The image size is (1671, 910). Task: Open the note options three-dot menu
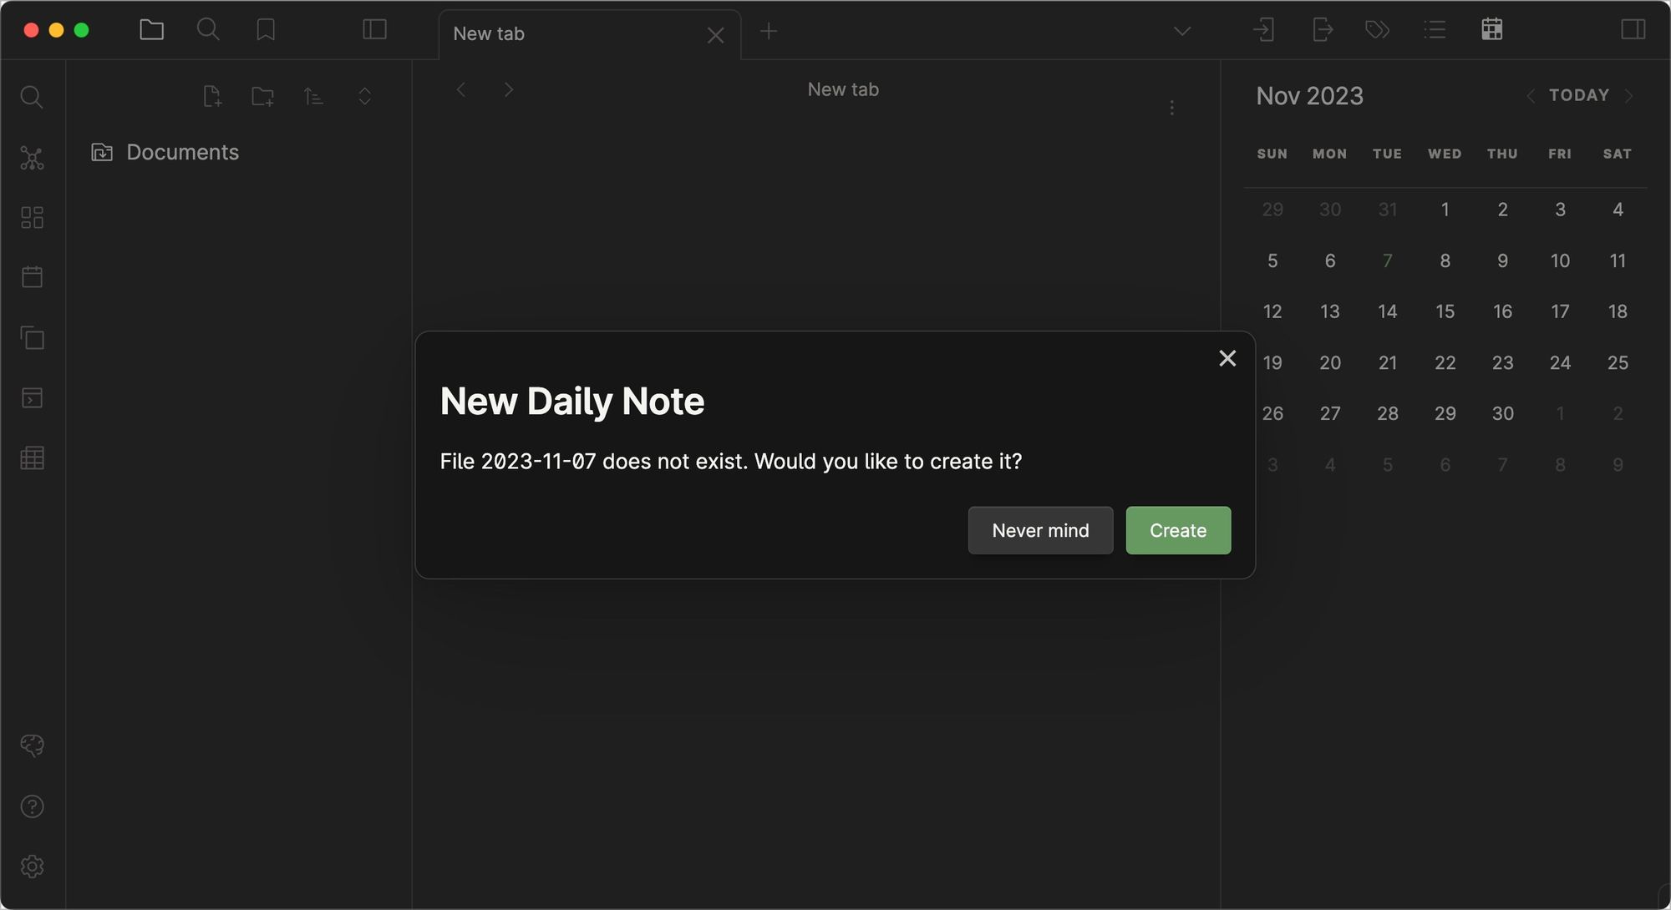point(1171,108)
